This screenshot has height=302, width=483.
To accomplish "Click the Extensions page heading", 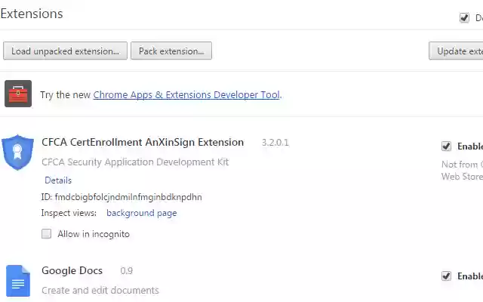I will (32, 14).
